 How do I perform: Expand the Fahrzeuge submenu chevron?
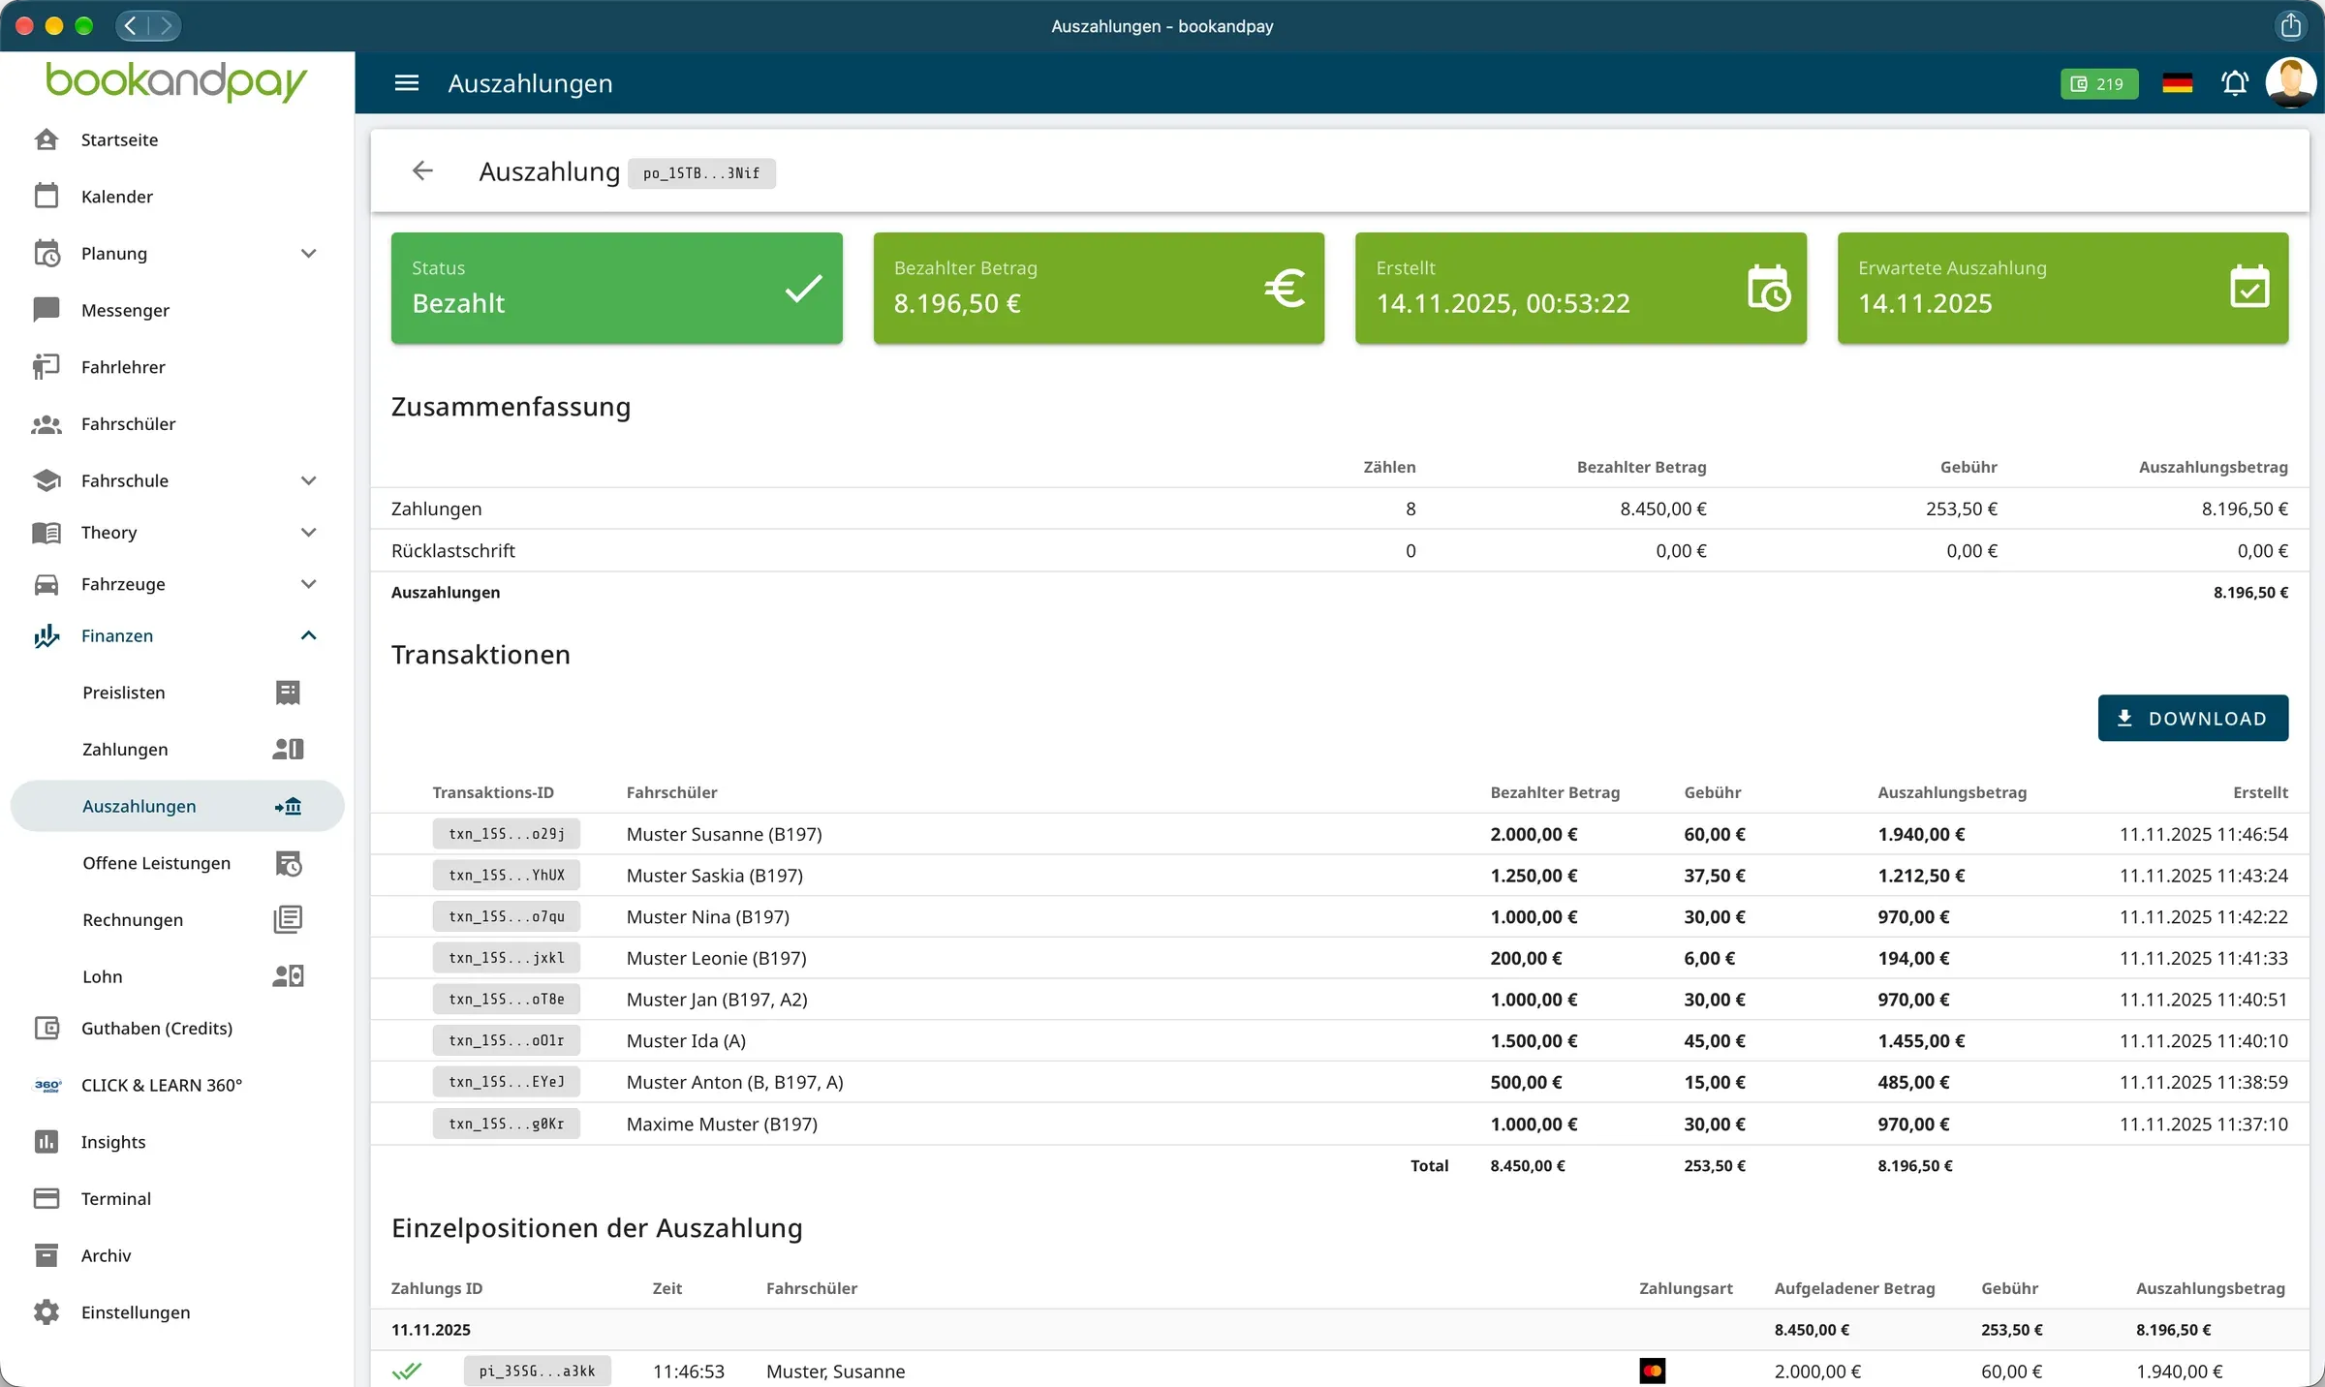309,584
